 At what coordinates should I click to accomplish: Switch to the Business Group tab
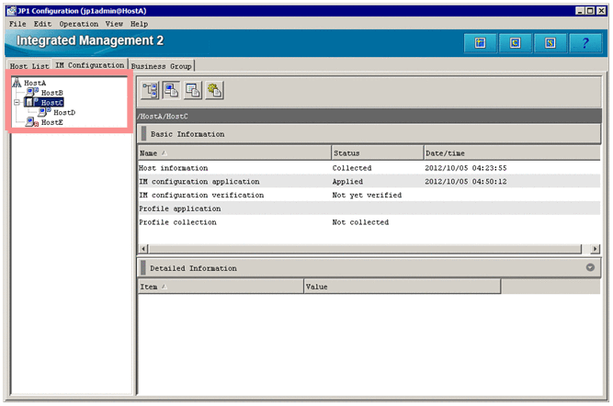pyautogui.click(x=161, y=66)
